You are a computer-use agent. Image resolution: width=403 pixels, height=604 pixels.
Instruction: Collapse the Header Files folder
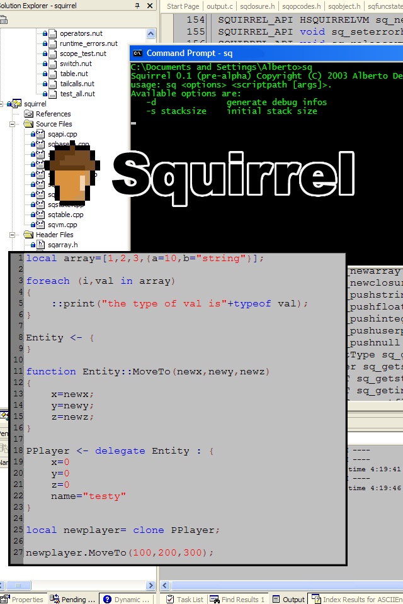click(x=13, y=235)
